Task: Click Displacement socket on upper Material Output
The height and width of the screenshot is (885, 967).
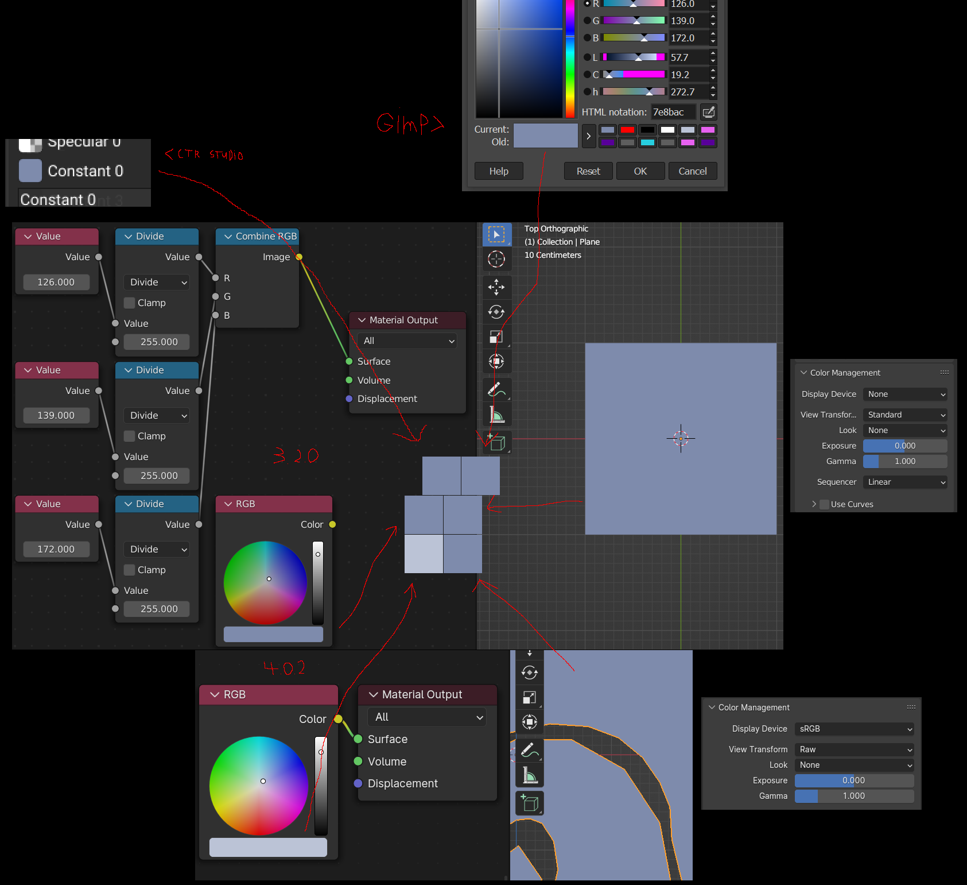Action: [x=349, y=399]
